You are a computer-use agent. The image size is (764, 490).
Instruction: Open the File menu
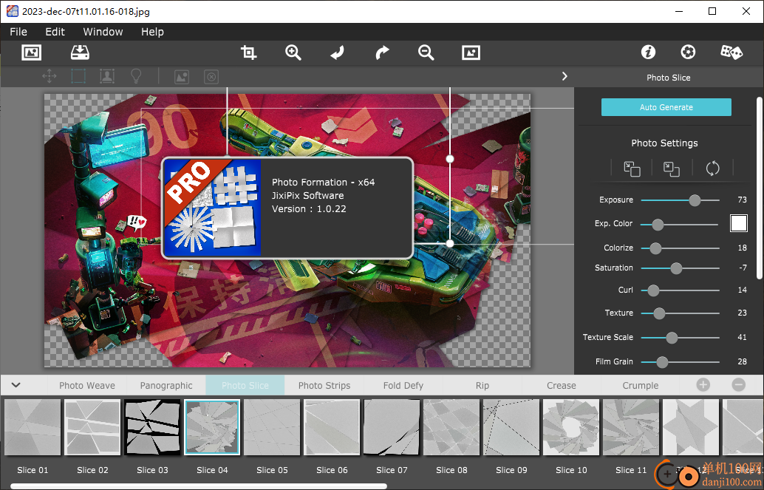coord(18,32)
